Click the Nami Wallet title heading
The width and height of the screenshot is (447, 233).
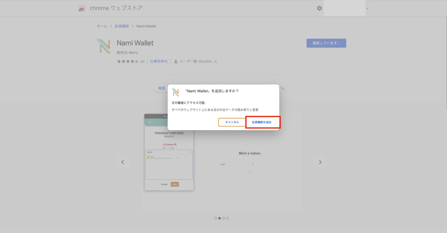(135, 43)
